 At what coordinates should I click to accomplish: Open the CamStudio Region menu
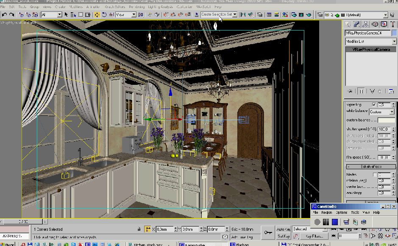click(326, 212)
